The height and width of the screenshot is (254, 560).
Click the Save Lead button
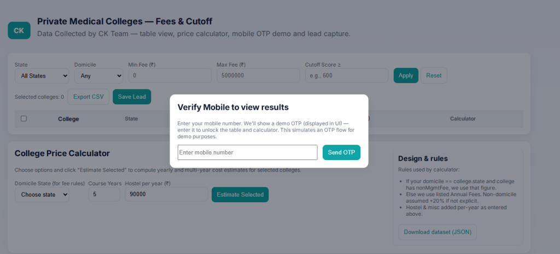(x=132, y=97)
